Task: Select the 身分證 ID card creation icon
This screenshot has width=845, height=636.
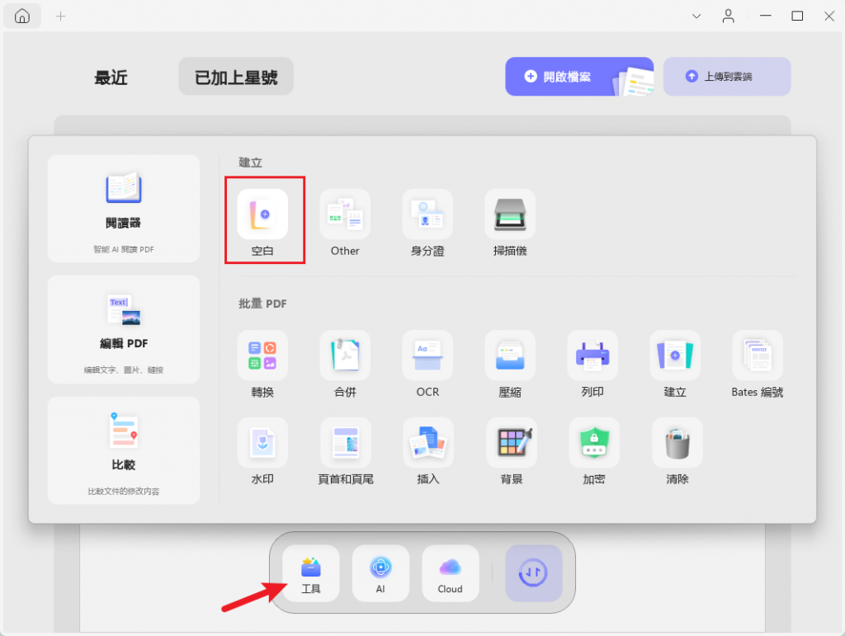Action: [x=427, y=214]
